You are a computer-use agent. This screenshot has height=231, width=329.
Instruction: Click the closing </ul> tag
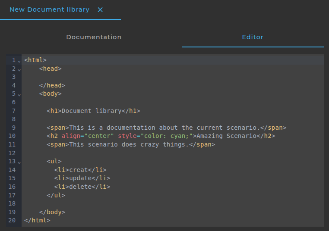[x=56, y=195]
